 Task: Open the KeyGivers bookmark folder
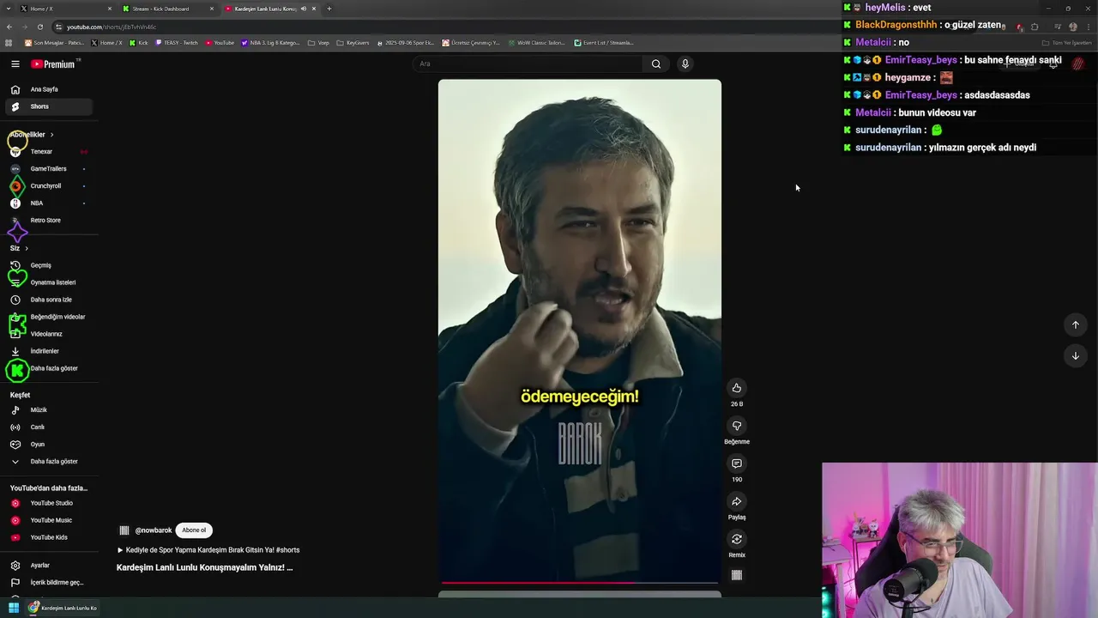(x=353, y=43)
